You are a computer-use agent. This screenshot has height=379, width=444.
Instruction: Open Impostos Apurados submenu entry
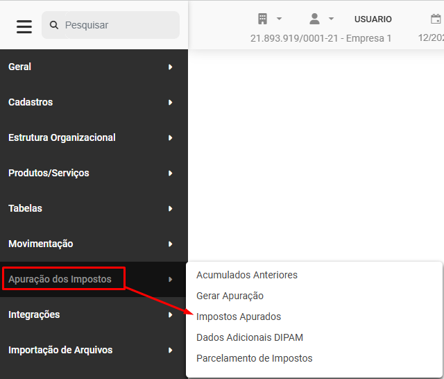[239, 317]
